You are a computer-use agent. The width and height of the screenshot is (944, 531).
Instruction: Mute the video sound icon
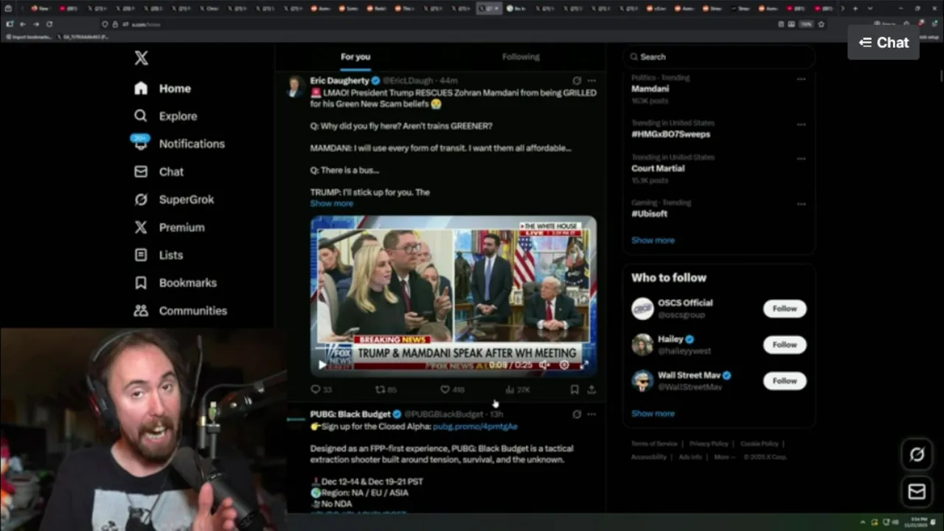tap(544, 364)
